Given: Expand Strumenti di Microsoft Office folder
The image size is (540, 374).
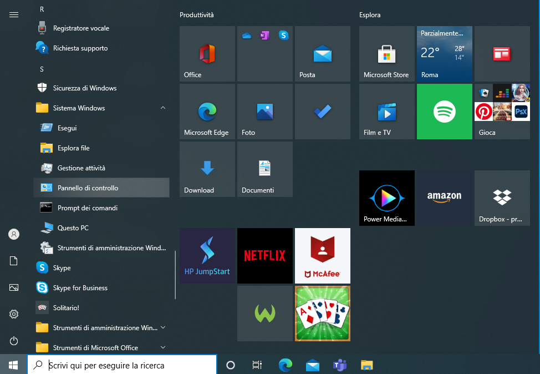Looking at the screenshot, I should 101,347.
